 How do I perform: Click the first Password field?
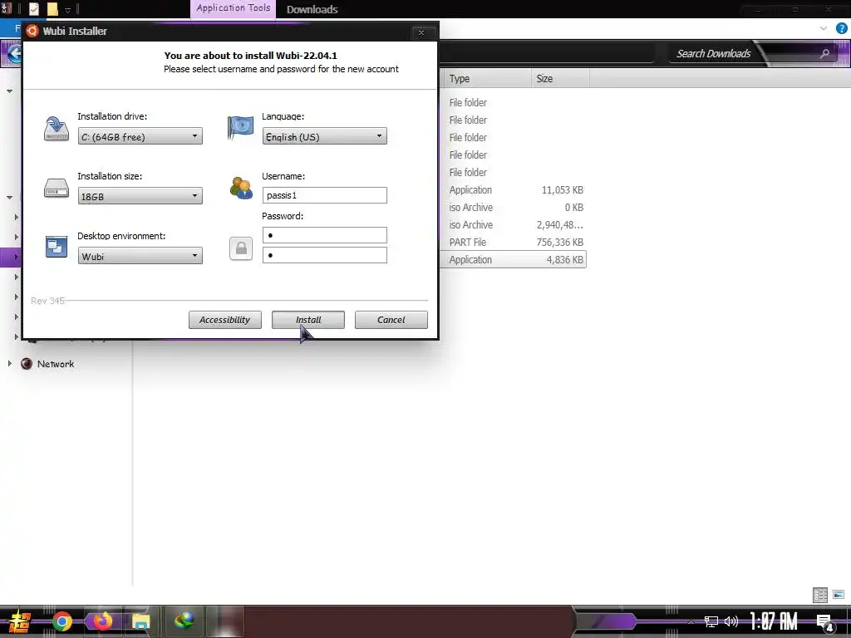[x=325, y=235]
